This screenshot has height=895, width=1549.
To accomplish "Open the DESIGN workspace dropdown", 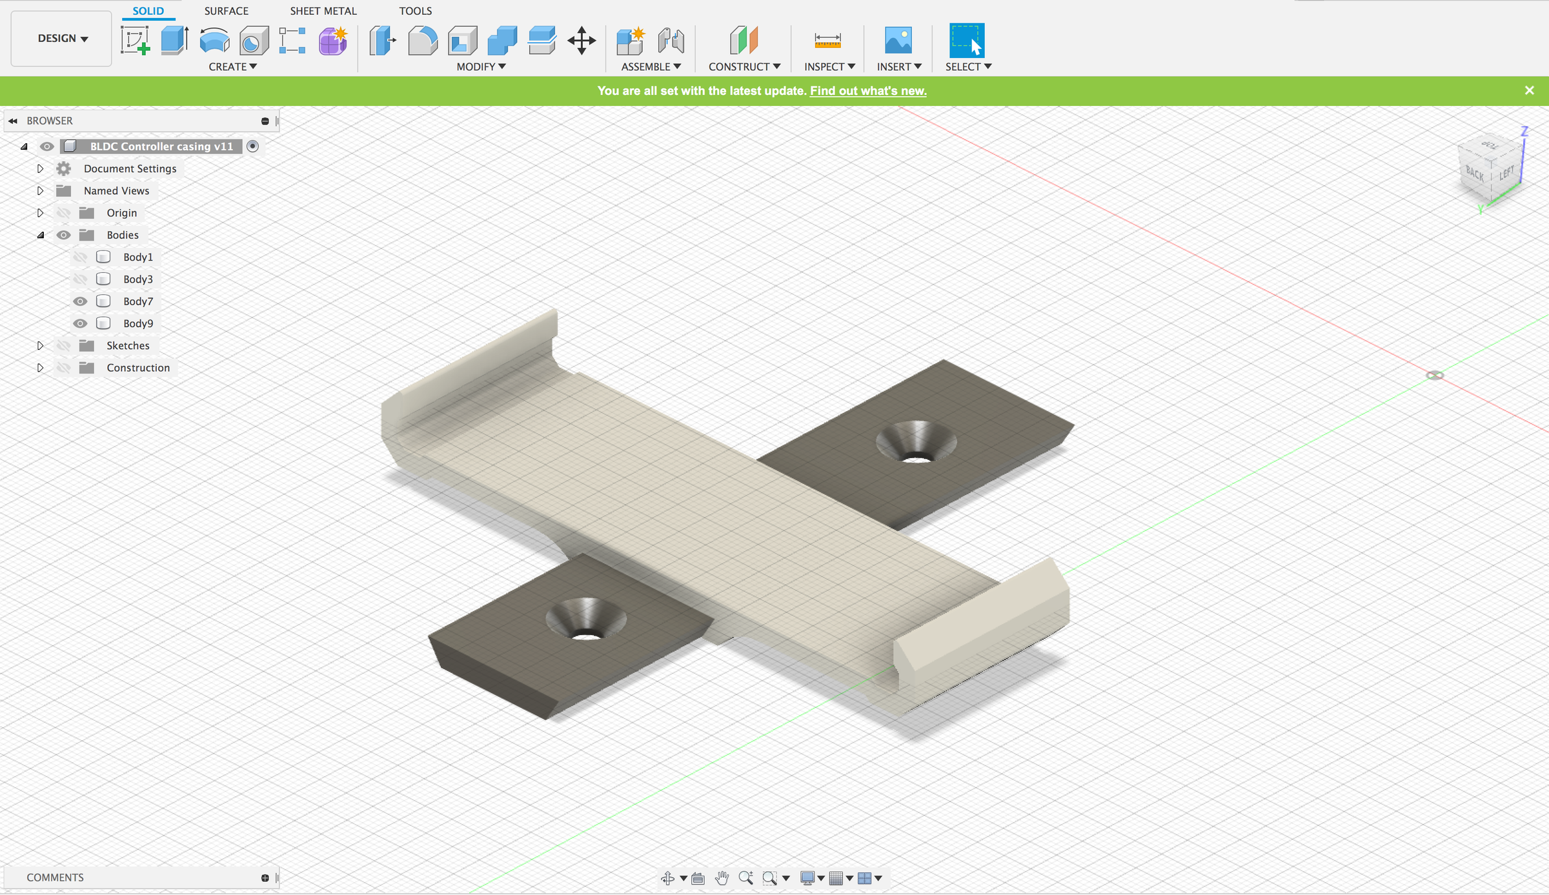I will (x=62, y=39).
